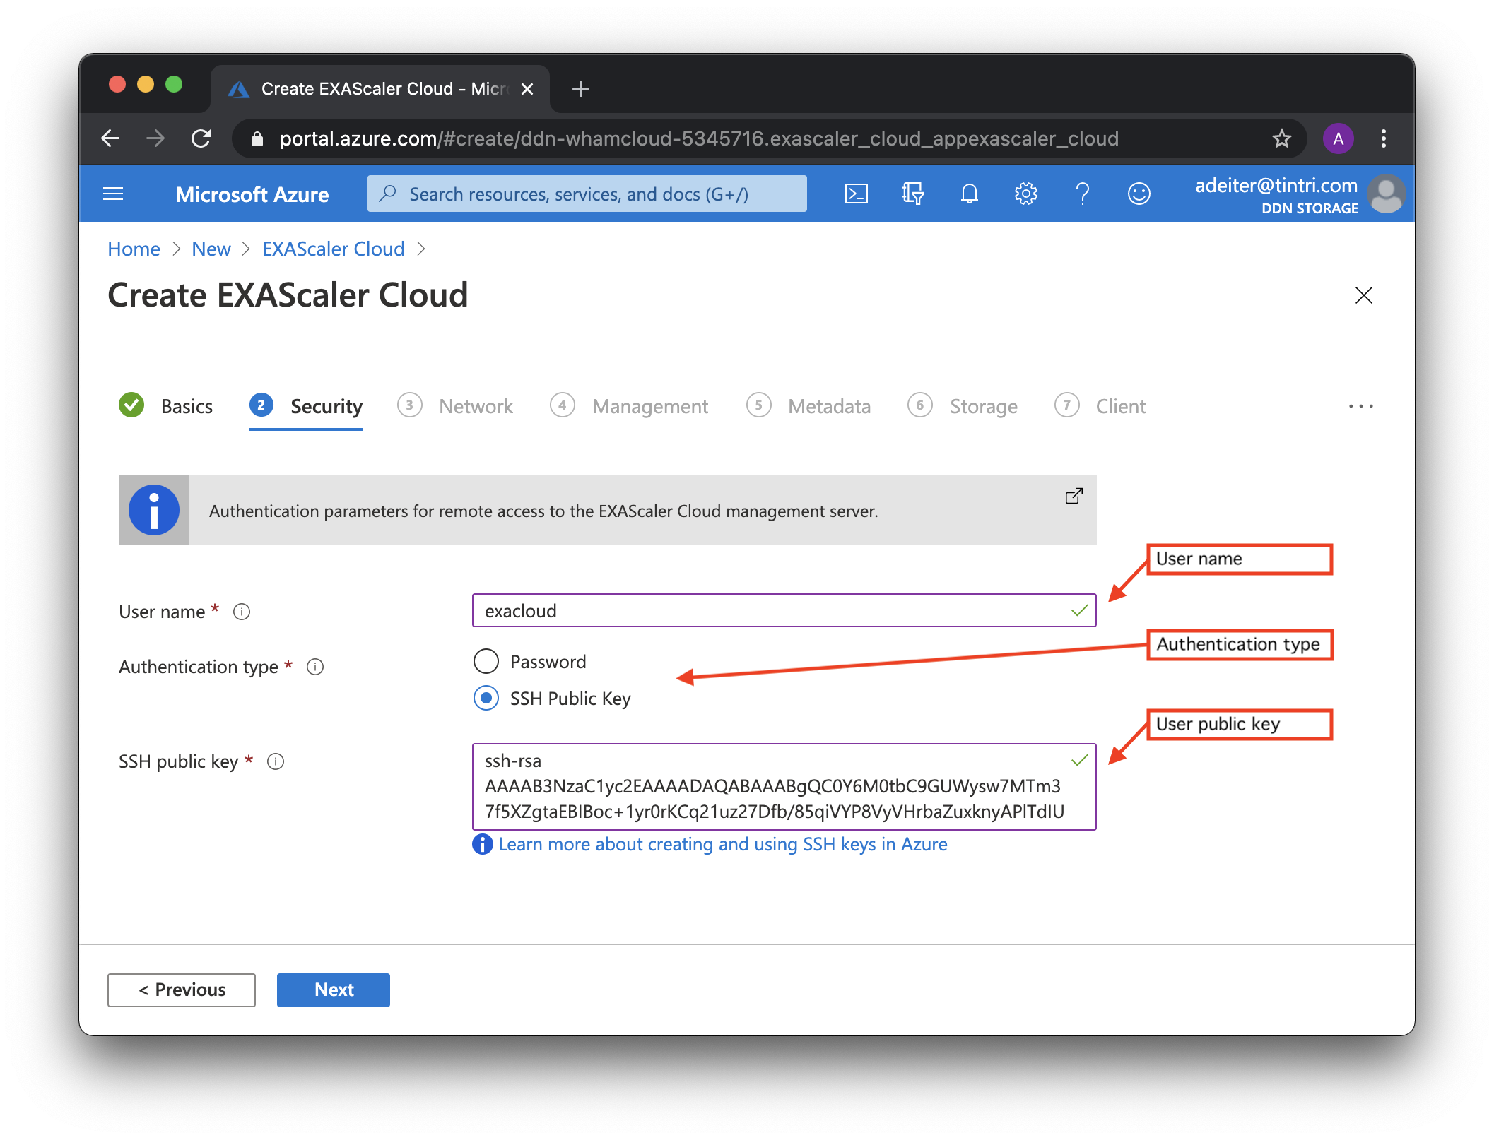This screenshot has height=1140, width=1494.
Task: Select the Password authentication option
Action: (486, 662)
